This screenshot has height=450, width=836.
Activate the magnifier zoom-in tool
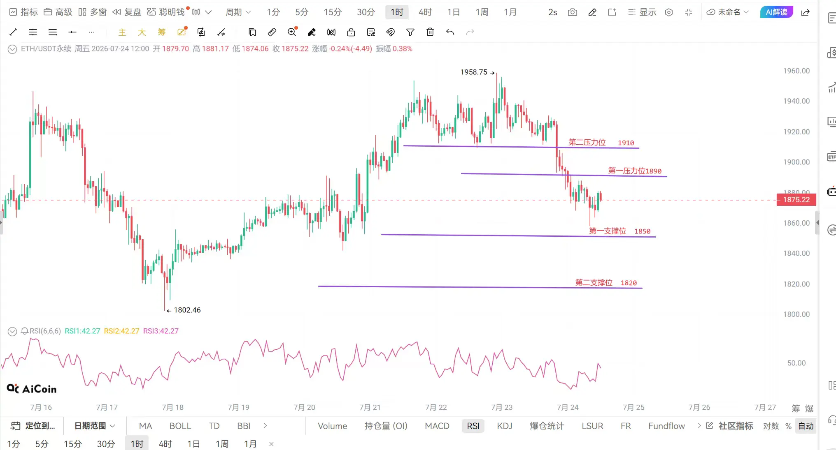tap(292, 32)
